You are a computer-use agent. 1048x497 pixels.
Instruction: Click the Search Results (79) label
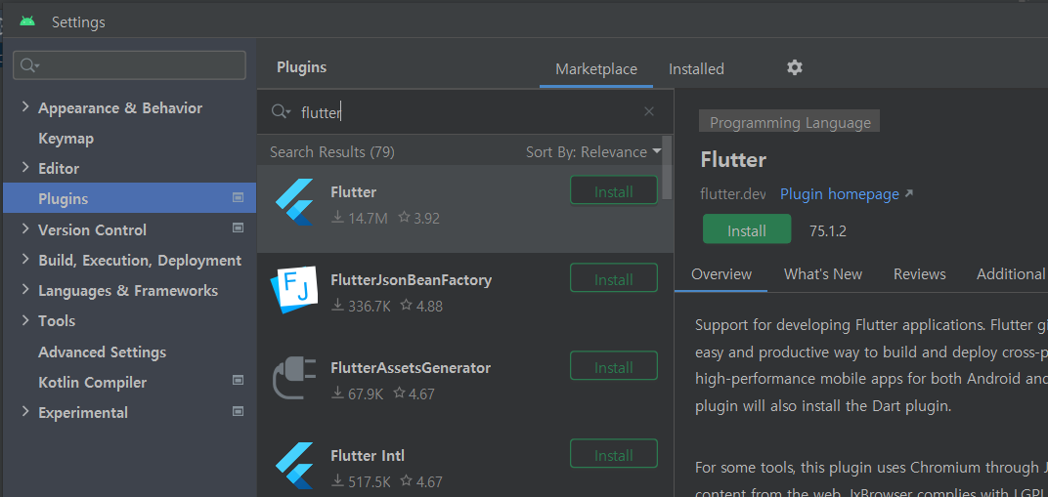click(x=332, y=152)
